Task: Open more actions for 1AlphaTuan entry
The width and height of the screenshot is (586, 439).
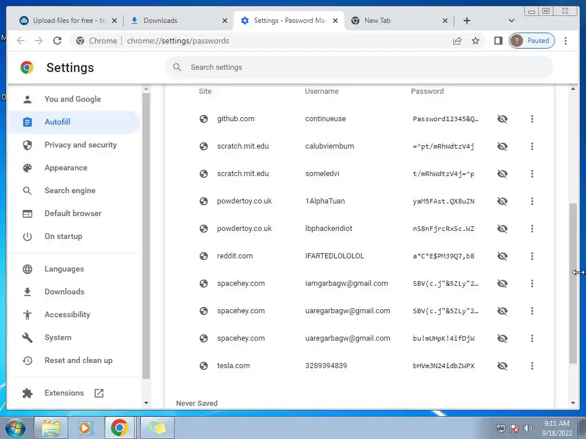Action: [532, 201]
